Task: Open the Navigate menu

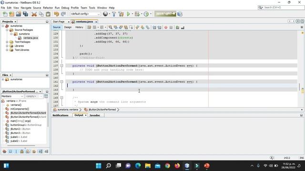Action: pyautogui.click(x=26, y=8)
